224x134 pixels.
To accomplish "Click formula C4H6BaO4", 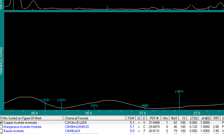I will pyautogui.click(x=72, y=131).
